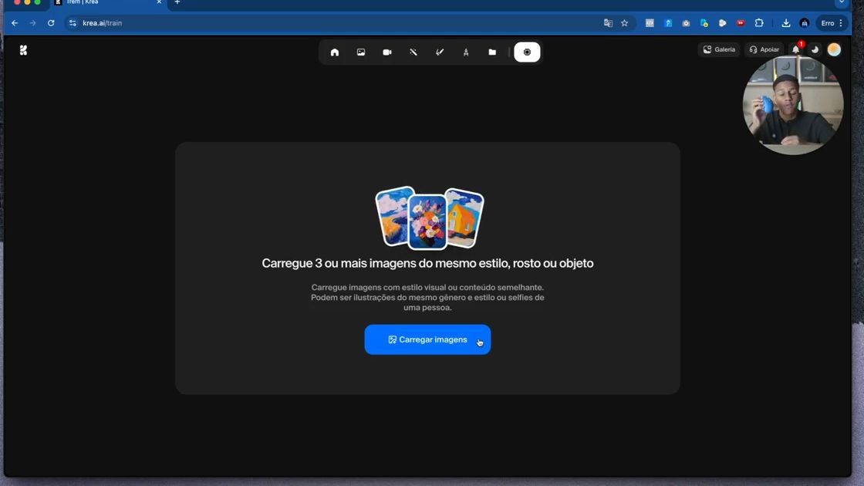The image size is (864, 486).
Task: Go to Krea home via house icon
Action: pyautogui.click(x=335, y=52)
